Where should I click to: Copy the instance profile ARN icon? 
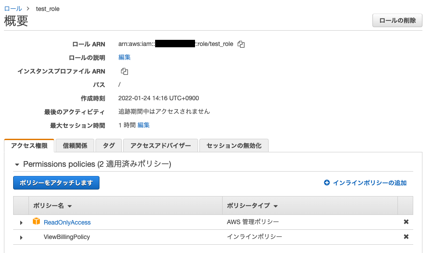click(124, 71)
